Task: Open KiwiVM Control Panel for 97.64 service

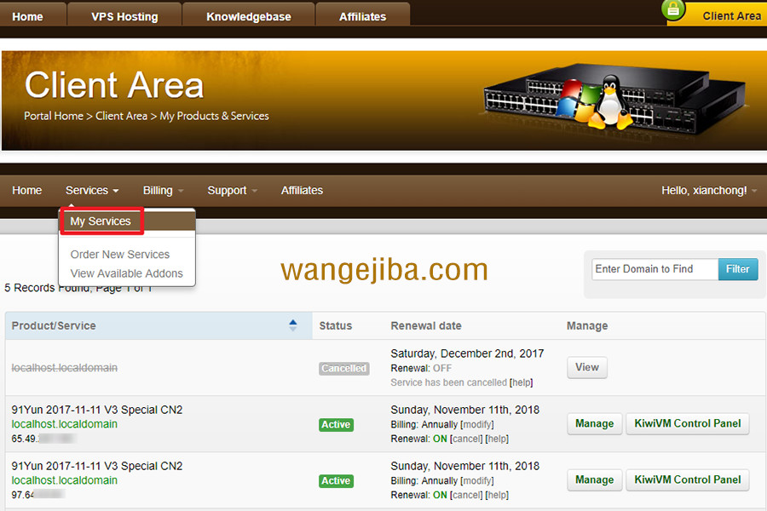Action: click(x=687, y=479)
